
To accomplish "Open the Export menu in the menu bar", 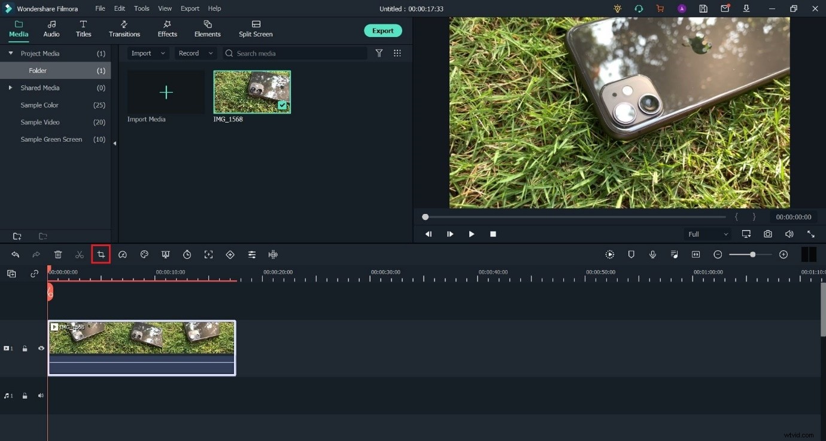I will (190, 8).
